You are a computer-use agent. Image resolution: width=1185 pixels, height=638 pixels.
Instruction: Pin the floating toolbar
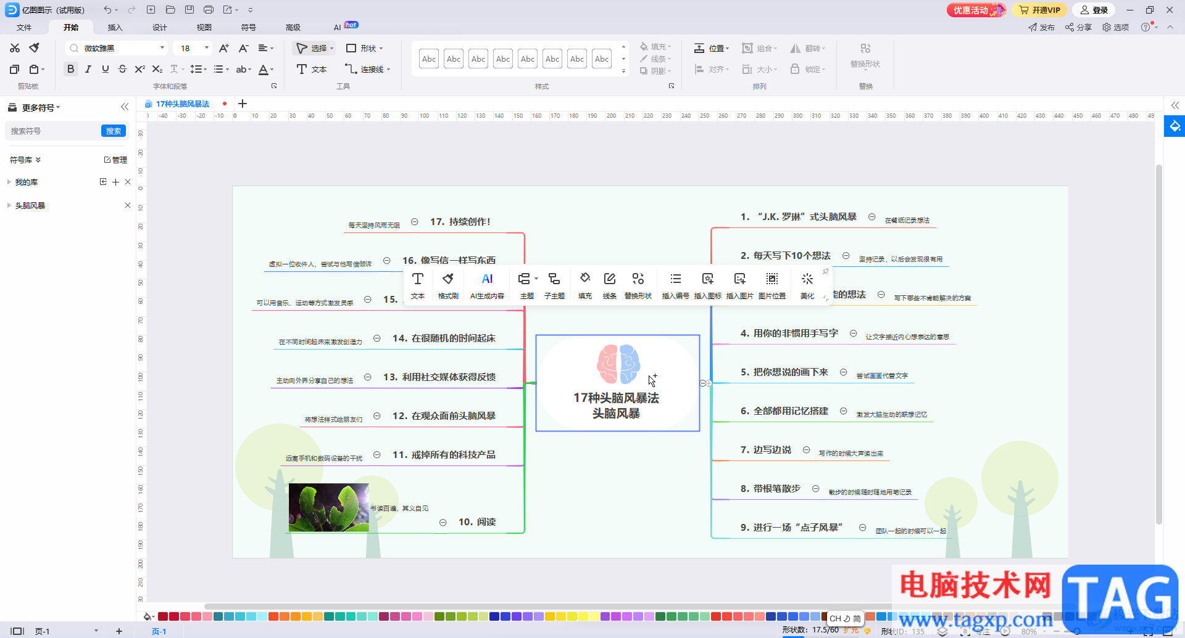click(826, 271)
